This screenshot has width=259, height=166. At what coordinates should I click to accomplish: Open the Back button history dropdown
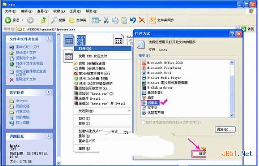click(22, 20)
